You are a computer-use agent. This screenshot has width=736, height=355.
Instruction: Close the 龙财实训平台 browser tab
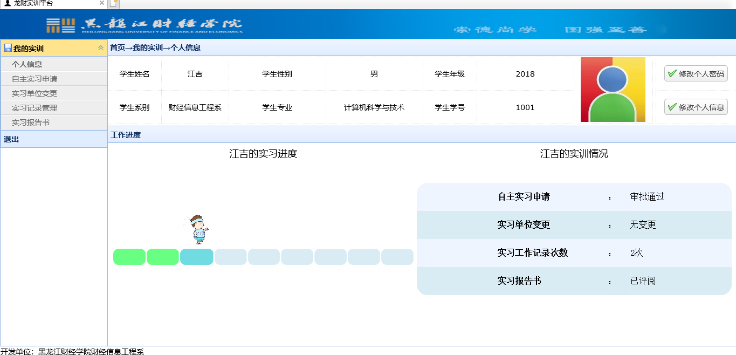(x=102, y=3)
